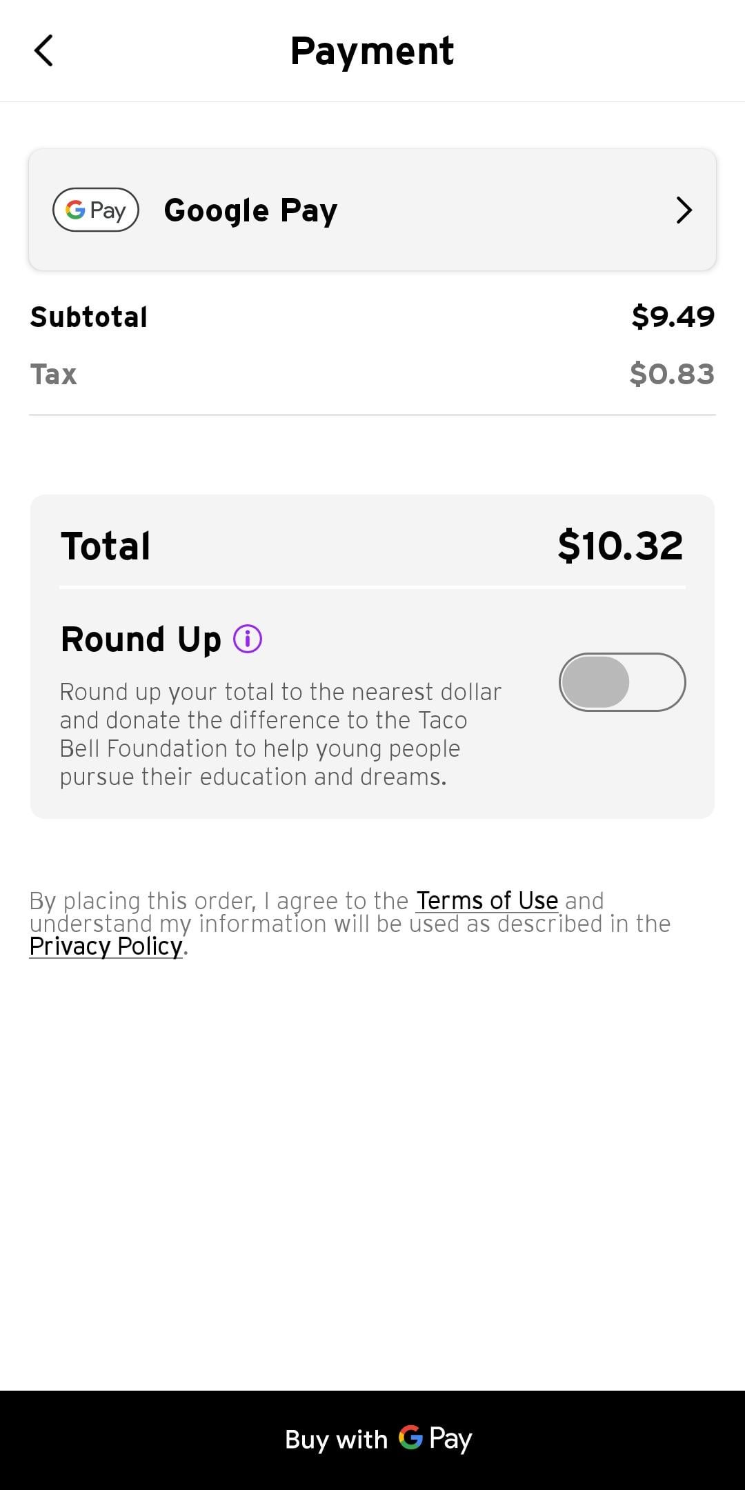
Task: Click the $9.49 subtotal amount
Action: coord(673,317)
